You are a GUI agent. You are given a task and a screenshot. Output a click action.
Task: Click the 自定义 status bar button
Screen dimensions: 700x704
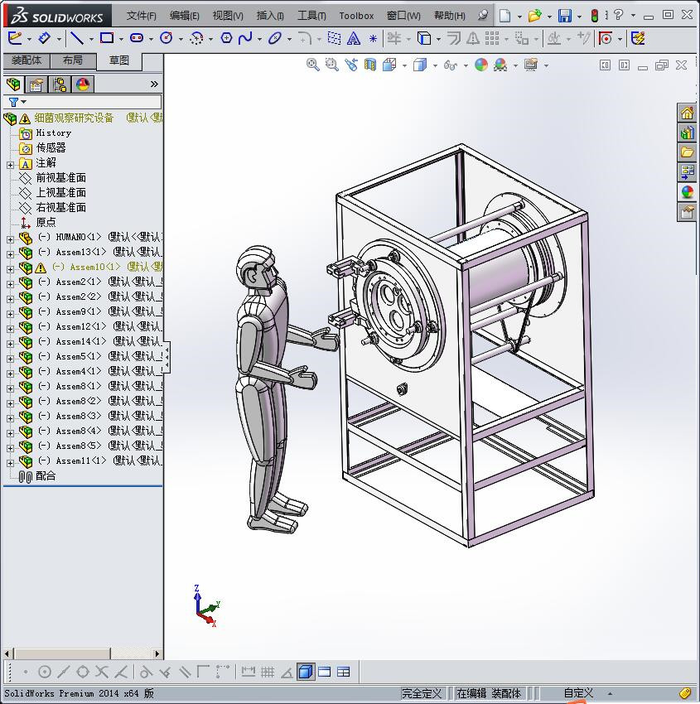pyautogui.click(x=578, y=693)
